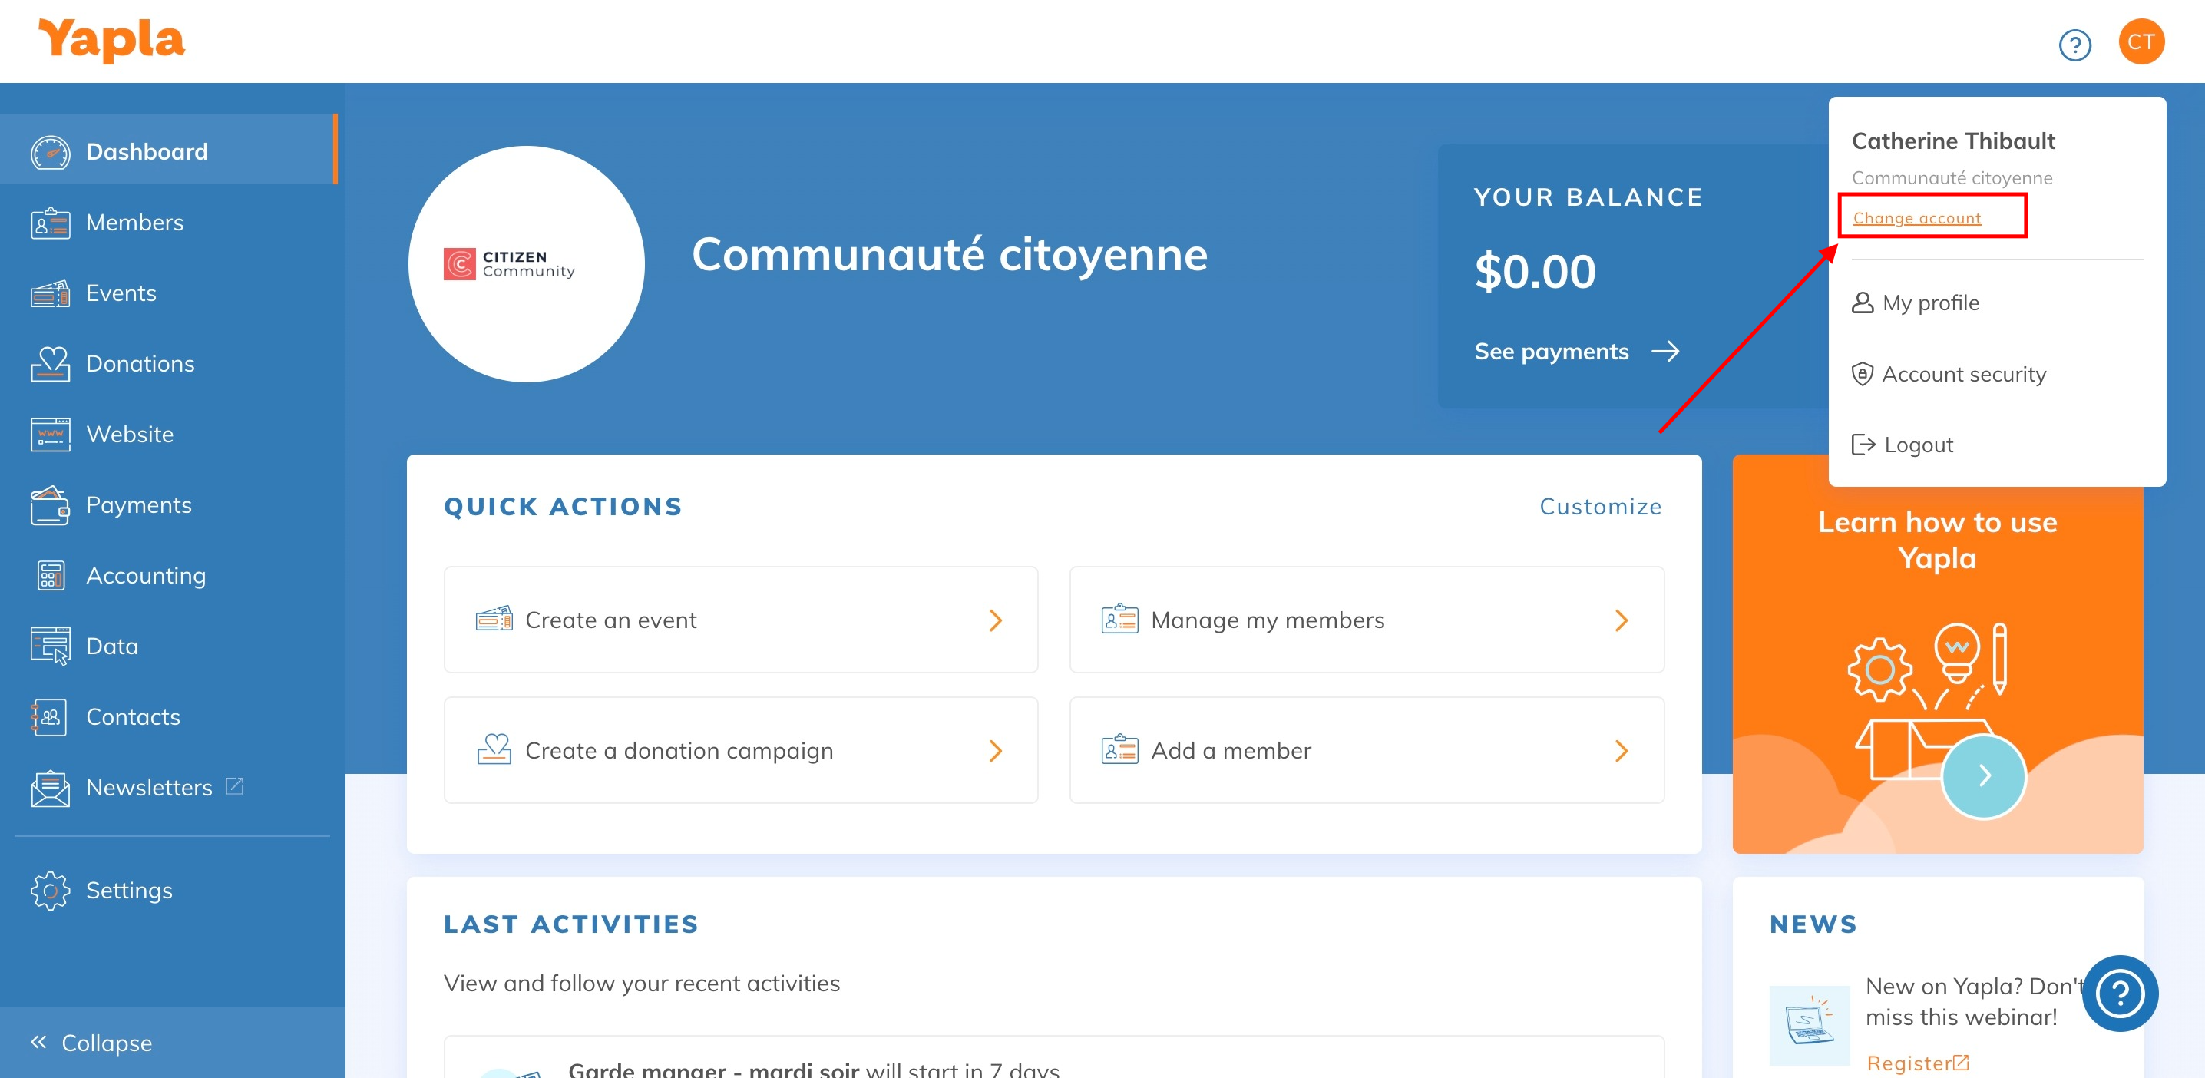This screenshot has width=2205, height=1078.
Task: Open Accounting calculator icon
Action: [50, 575]
